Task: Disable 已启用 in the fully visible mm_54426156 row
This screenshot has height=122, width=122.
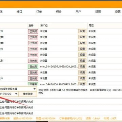Action: (33, 67)
